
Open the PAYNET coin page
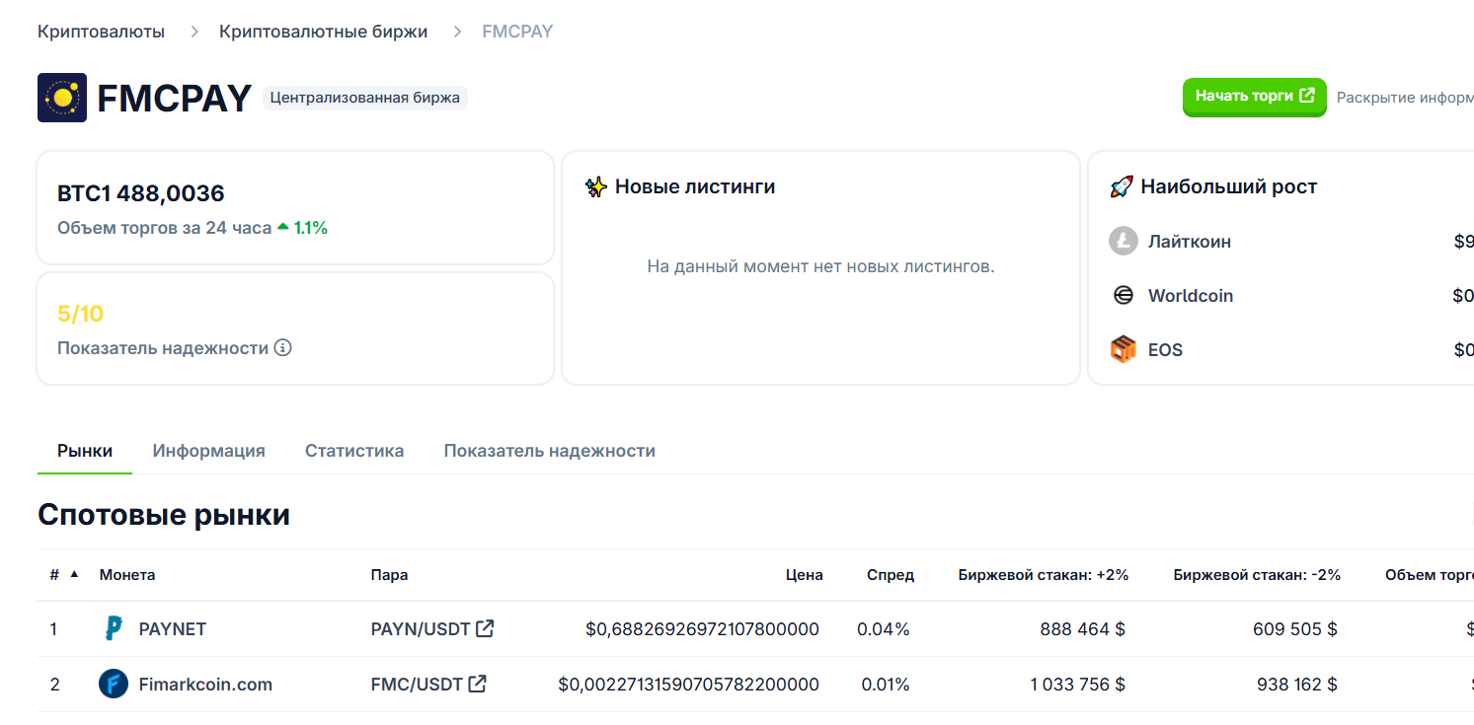[173, 628]
